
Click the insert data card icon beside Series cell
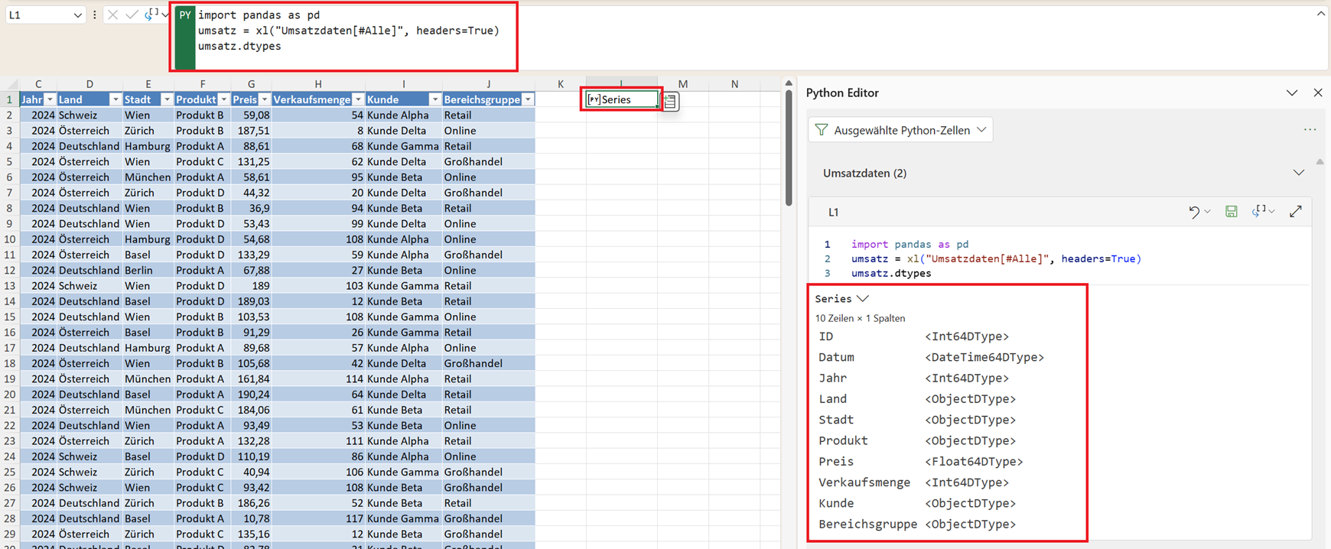(x=670, y=101)
